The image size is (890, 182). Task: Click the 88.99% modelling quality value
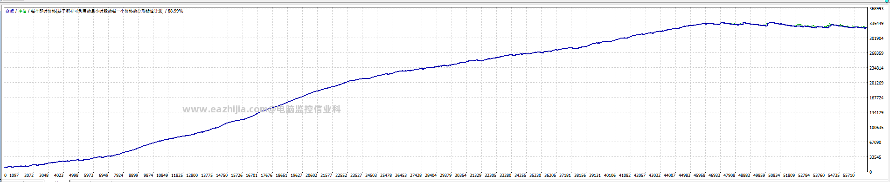[x=175, y=11]
